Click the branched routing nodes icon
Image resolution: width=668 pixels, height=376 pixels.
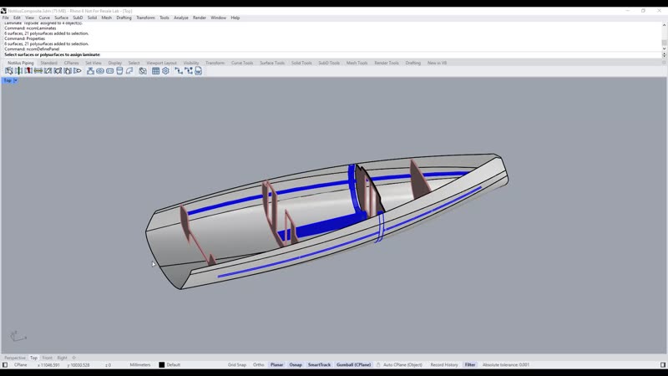(x=189, y=71)
